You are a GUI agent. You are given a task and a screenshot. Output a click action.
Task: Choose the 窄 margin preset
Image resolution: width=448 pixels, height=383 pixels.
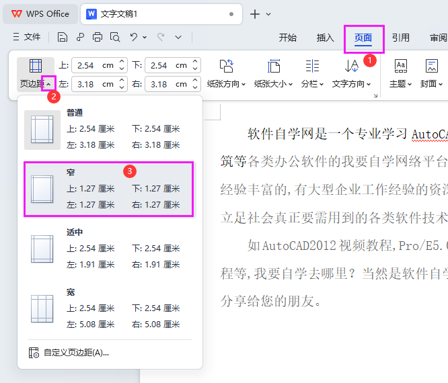tap(108, 189)
